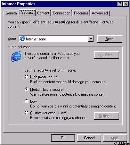Cancel the Internet Properties dialog
Screen dimensions: 130x145
89,138
